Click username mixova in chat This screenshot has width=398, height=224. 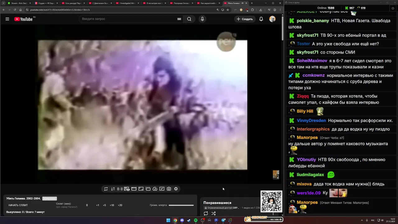click(304, 184)
